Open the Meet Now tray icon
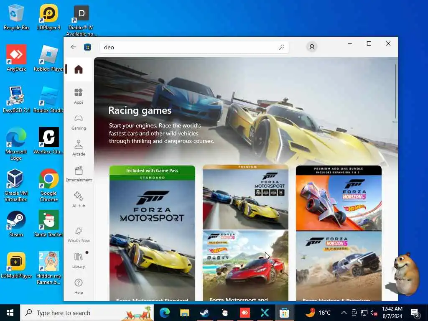428x321 pixels. tap(354, 313)
